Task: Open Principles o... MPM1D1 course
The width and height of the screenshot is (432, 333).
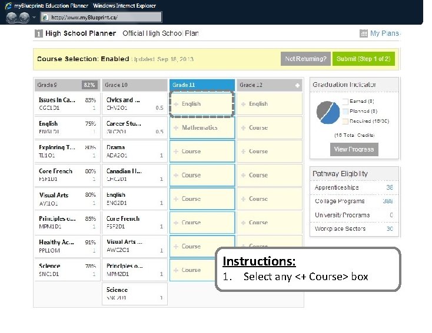Action: pyautogui.click(x=67, y=223)
